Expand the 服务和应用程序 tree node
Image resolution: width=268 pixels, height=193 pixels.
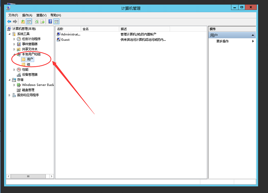coord(9,95)
